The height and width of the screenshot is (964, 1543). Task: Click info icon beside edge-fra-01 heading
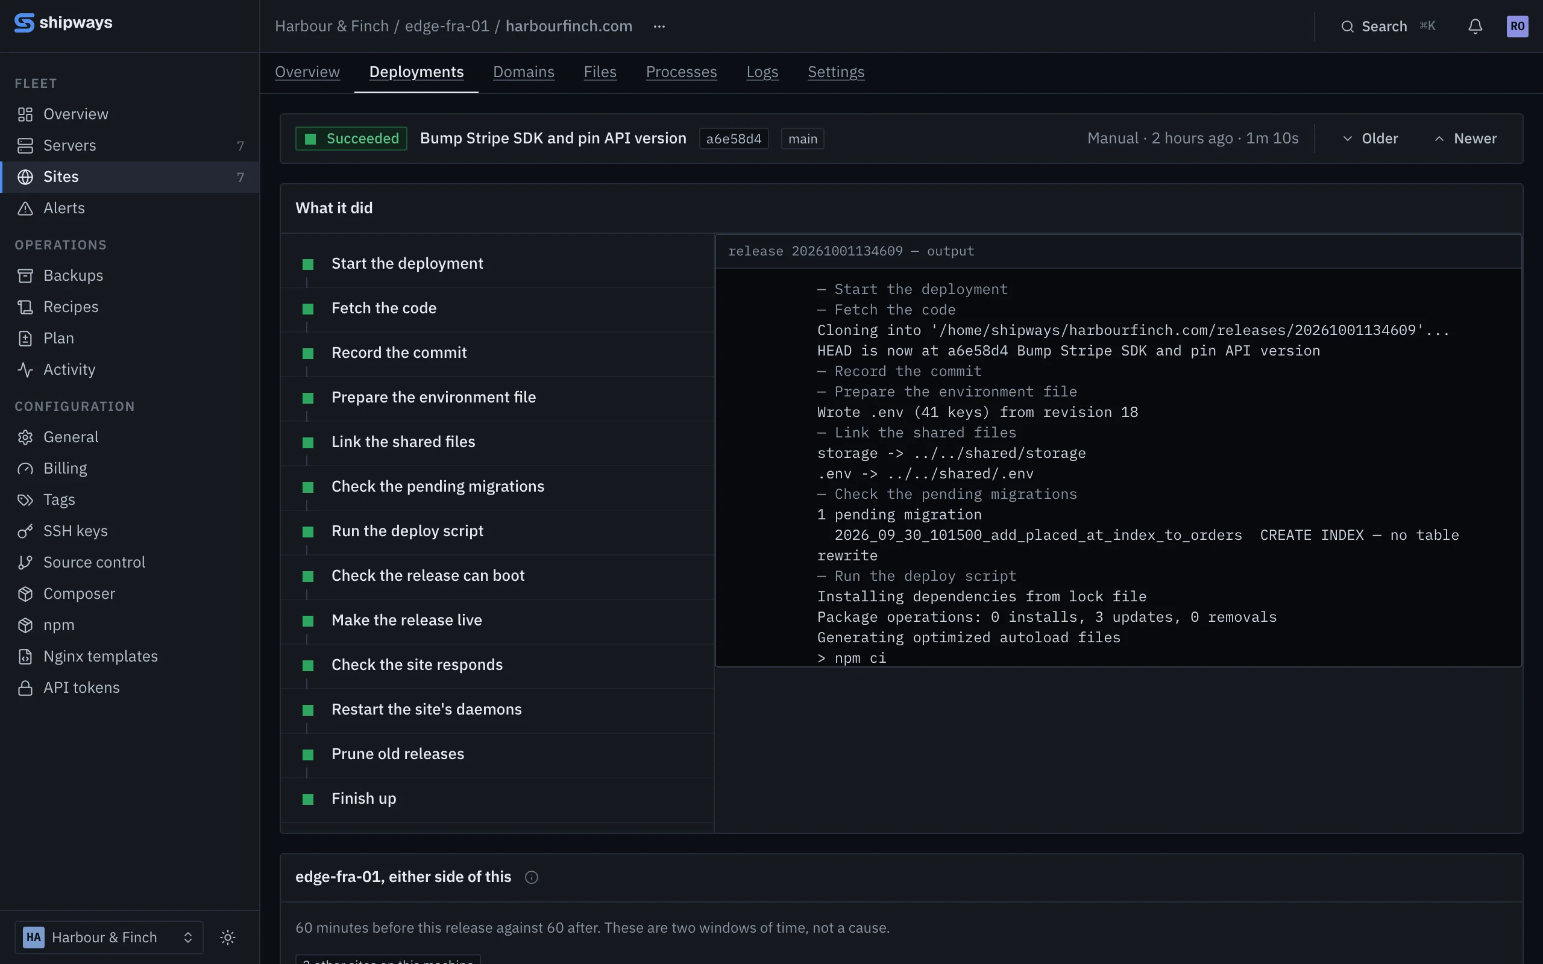(x=531, y=877)
